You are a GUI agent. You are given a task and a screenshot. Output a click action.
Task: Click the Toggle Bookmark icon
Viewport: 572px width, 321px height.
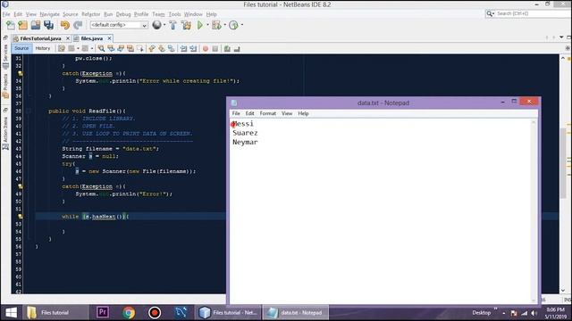[171, 48]
